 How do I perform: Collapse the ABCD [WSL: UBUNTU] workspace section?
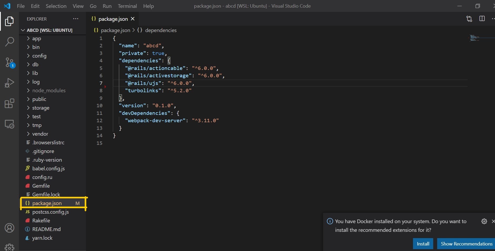(53, 30)
